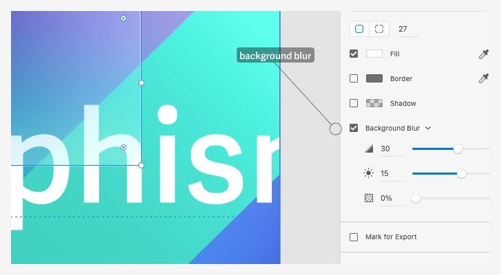501x275 pixels.
Task: Click the blur amount slider handle
Action: [x=458, y=148]
